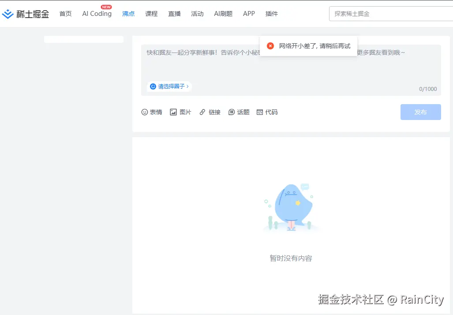The height and width of the screenshot is (315, 453).
Task: Select the 首页 menu item
Action: [65, 14]
